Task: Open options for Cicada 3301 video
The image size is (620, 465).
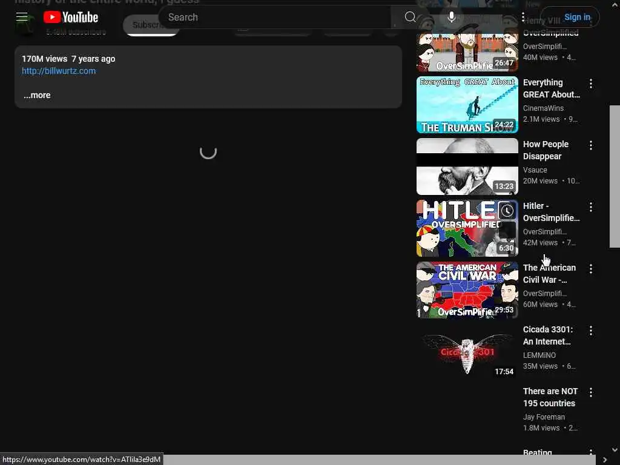Action: pos(591,331)
